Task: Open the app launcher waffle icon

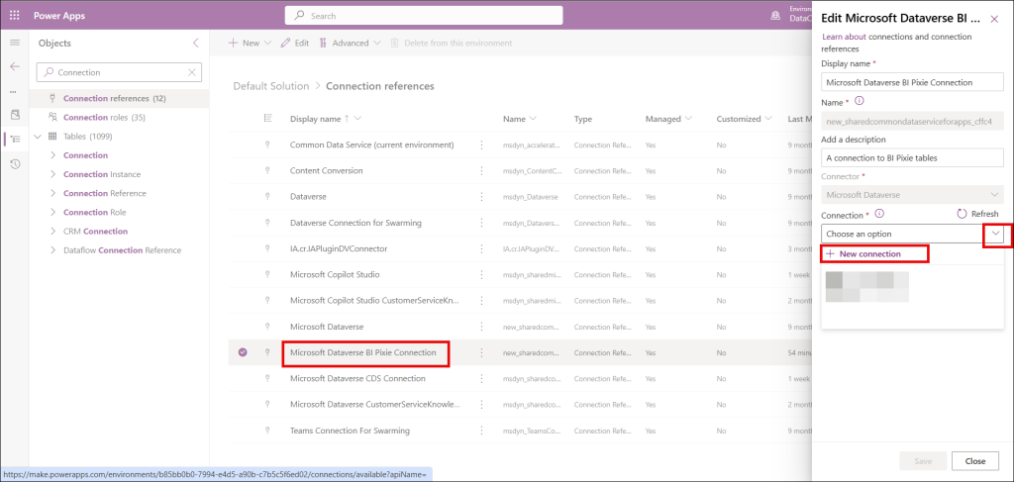Action: coord(14,15)
